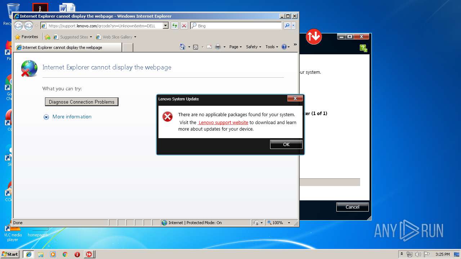
Task: Click the clock showing 3:25 PM
Action: pyautogui.click(x=442, y=254)
